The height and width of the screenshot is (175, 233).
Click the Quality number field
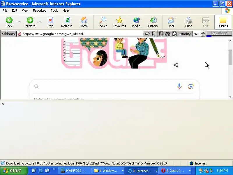point(197,34)
